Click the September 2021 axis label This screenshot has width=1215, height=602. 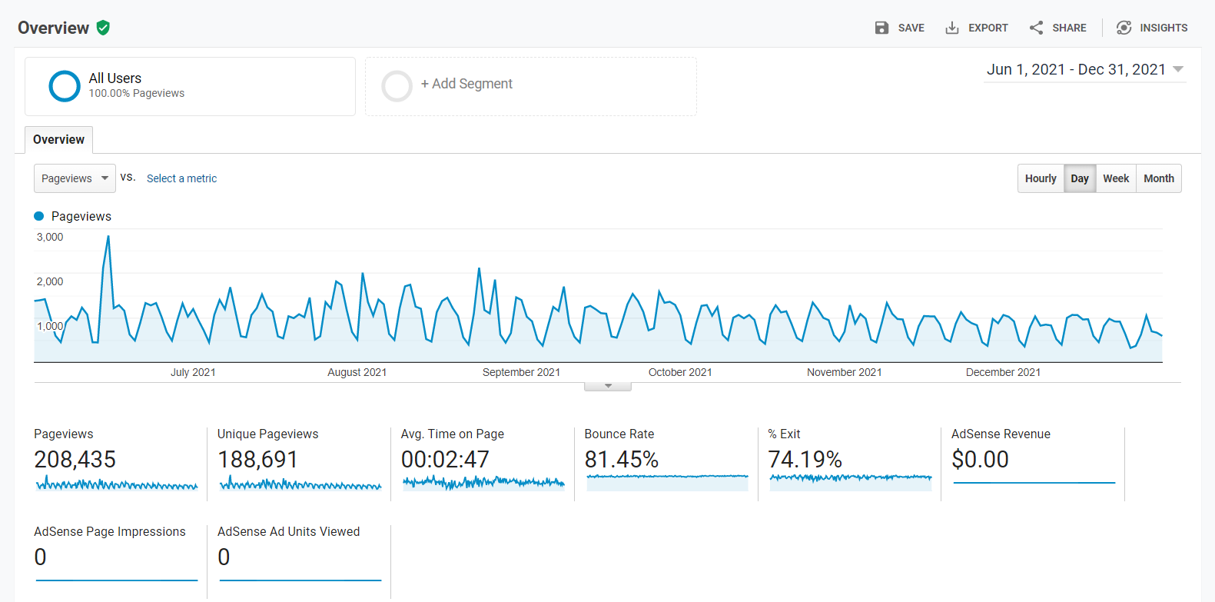point(522,372)
